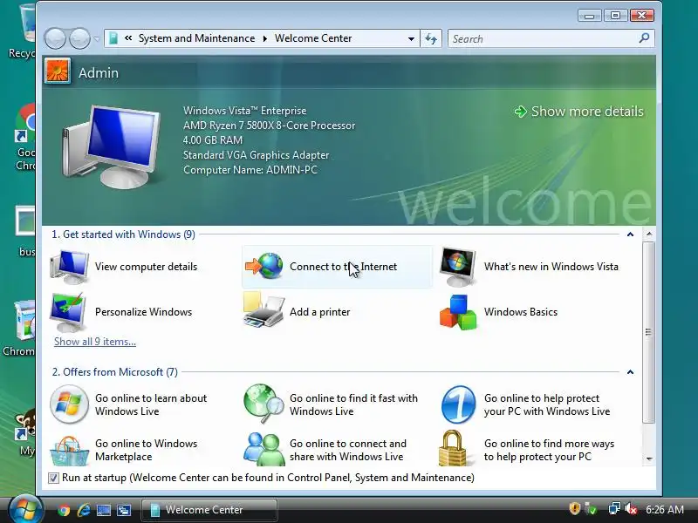698x523 pixels.
Task: Click the muted volume tray icon
Action: point(631,509)
